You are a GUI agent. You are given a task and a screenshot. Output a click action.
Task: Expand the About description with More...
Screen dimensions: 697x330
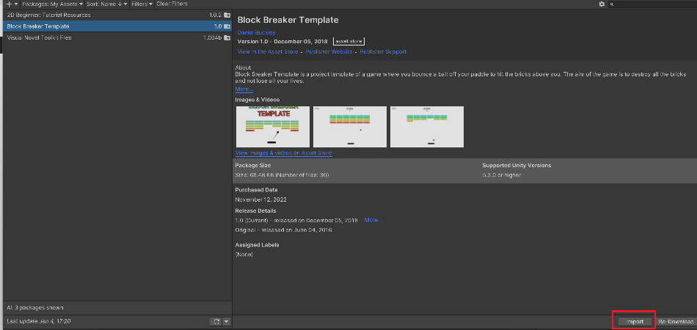click(x=244, y=89)
